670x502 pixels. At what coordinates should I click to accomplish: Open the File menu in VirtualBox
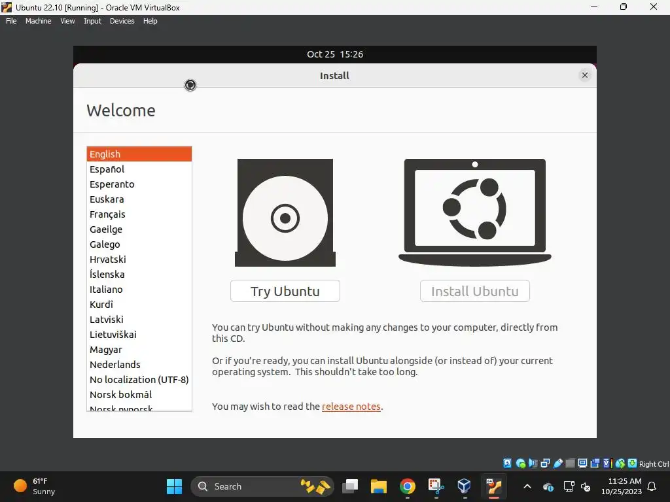pyautogui.click(x=11, y=21)
